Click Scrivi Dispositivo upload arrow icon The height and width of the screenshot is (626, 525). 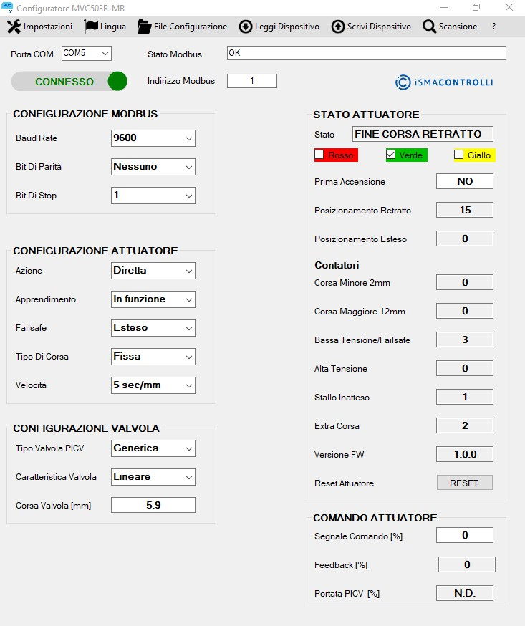[338, 27]
